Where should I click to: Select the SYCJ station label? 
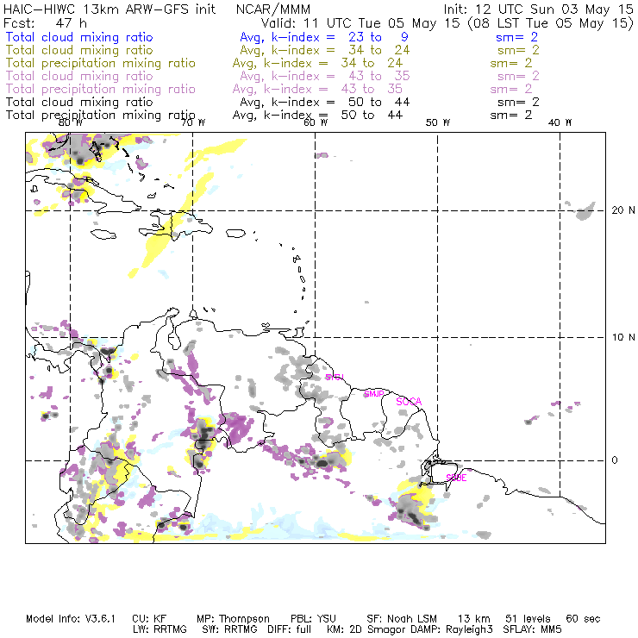(335, 378)
